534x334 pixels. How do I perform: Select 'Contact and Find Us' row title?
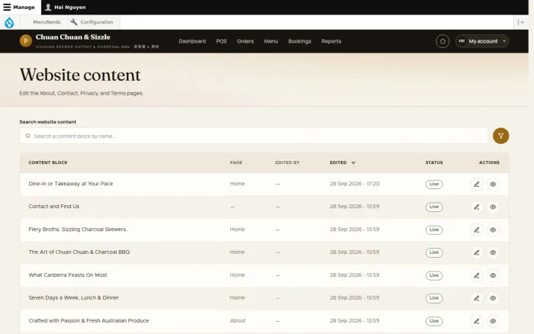[54, 207]
